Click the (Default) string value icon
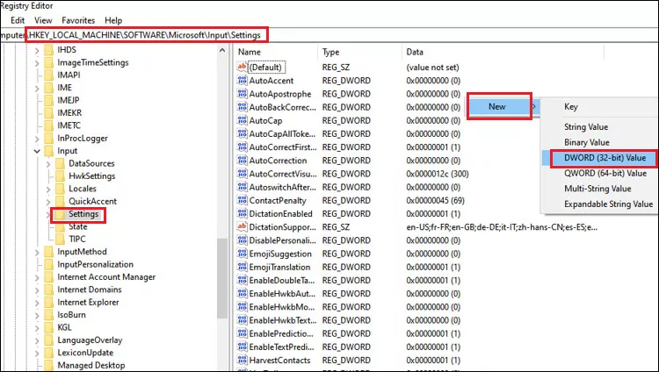This screenshot has width=659, height=372. tap(243, 67)
